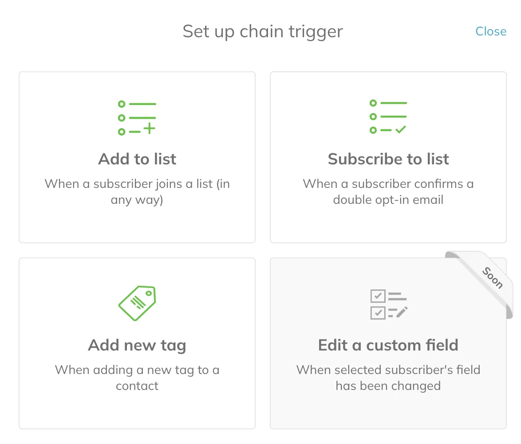Pick the Add new tag trigger card
The image size is (521, 444).
pos(137,343)
